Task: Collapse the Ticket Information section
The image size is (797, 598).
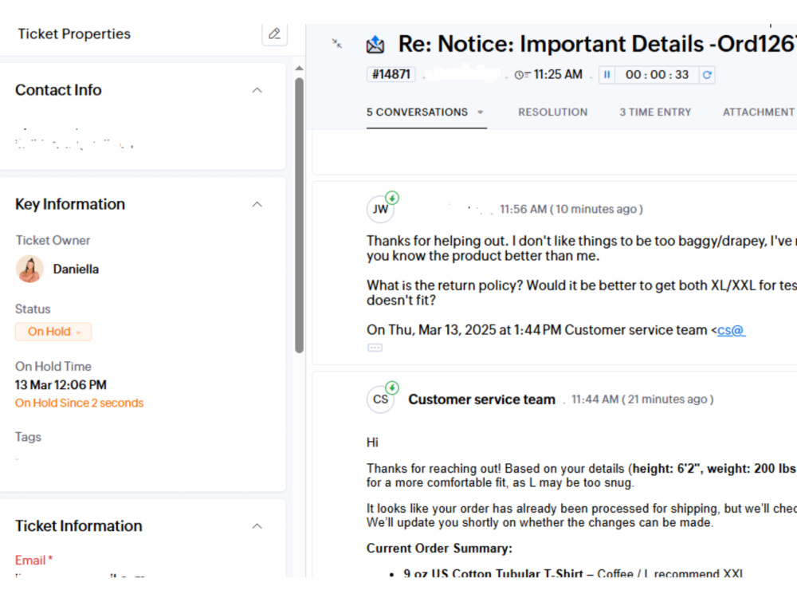Action: pyautogui.click(x=257, y=526)
